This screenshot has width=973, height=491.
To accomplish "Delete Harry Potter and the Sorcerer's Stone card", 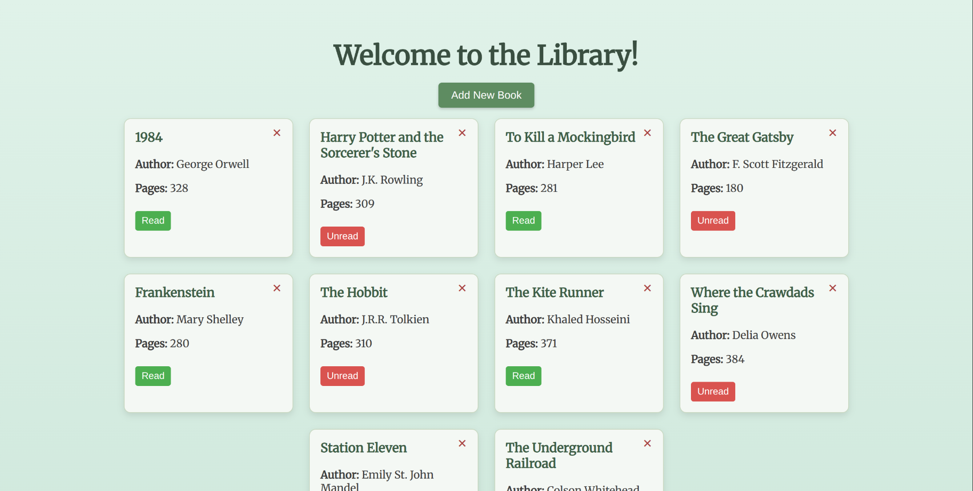I will 462,133.
